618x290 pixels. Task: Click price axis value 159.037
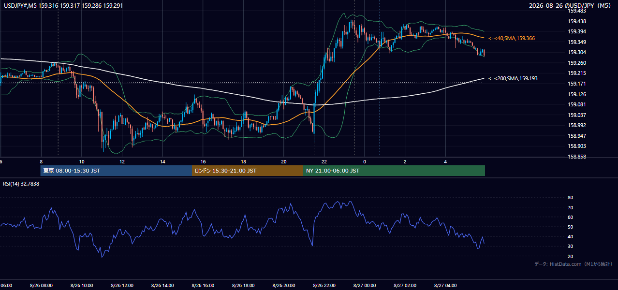577,115
